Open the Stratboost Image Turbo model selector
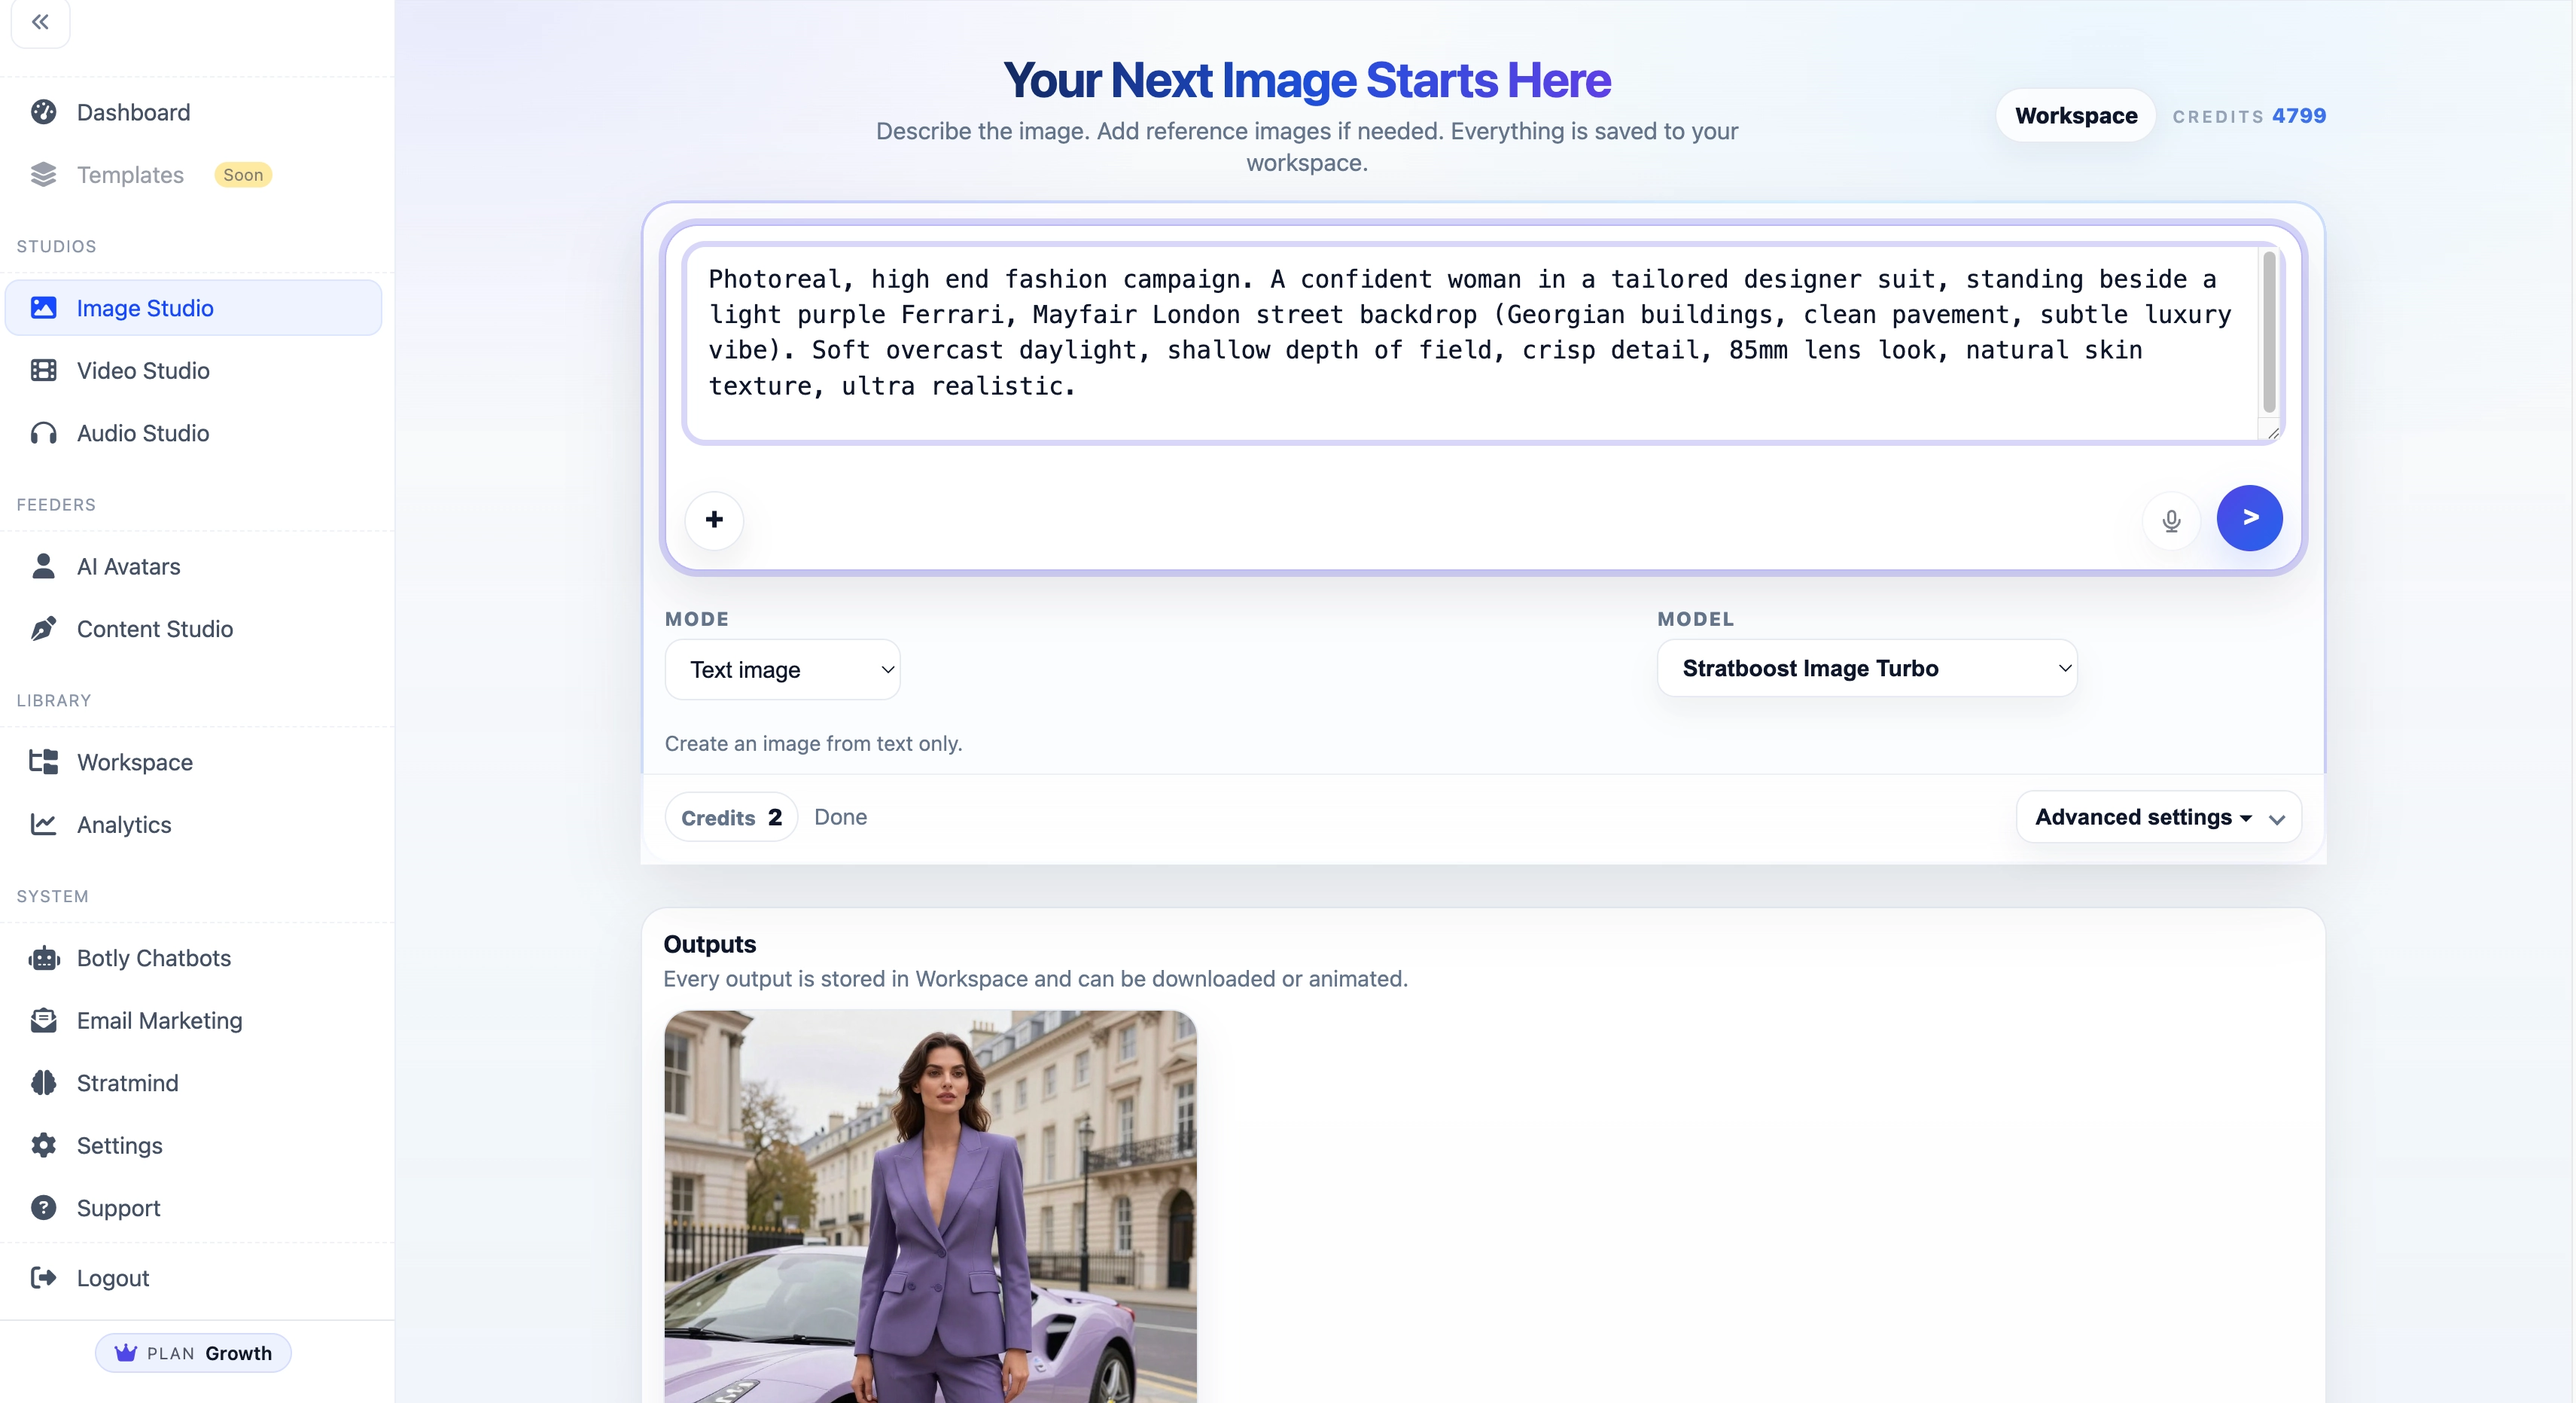 tap(1866, 669)
